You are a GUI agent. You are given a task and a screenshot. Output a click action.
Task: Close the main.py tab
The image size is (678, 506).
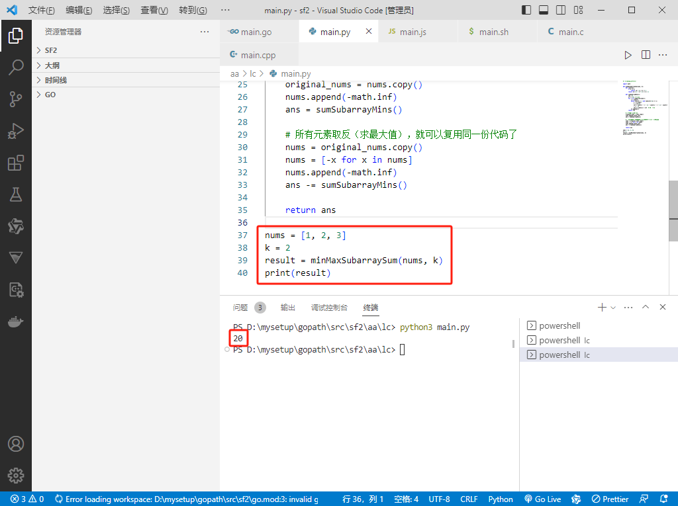click(369, 31)
